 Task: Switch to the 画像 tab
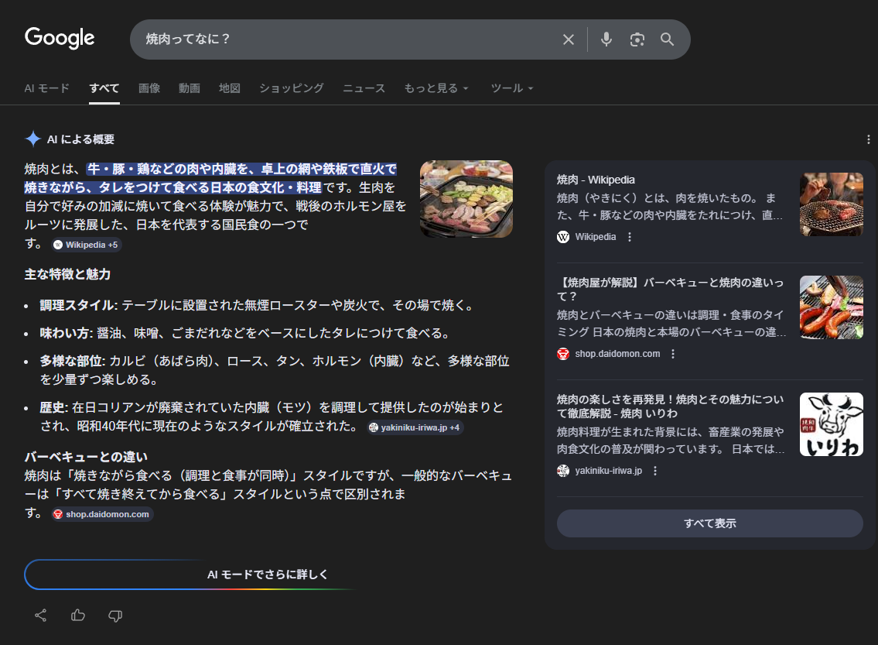(149, 88)
